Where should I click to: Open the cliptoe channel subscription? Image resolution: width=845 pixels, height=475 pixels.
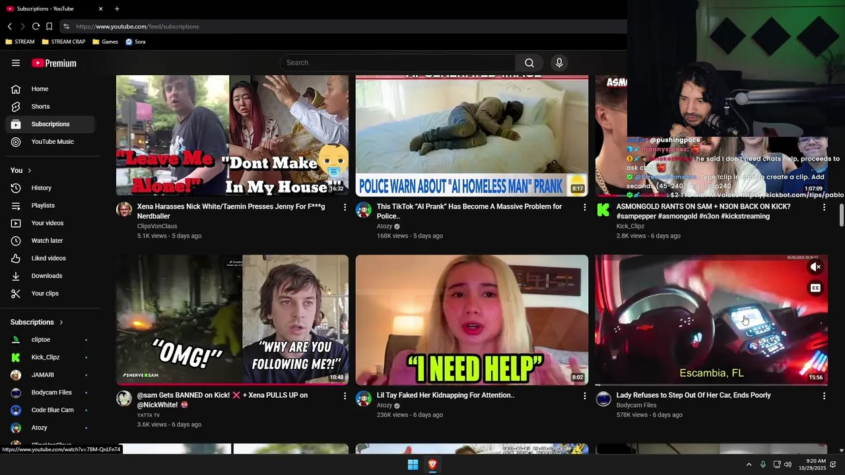click(x=50, y=340)
